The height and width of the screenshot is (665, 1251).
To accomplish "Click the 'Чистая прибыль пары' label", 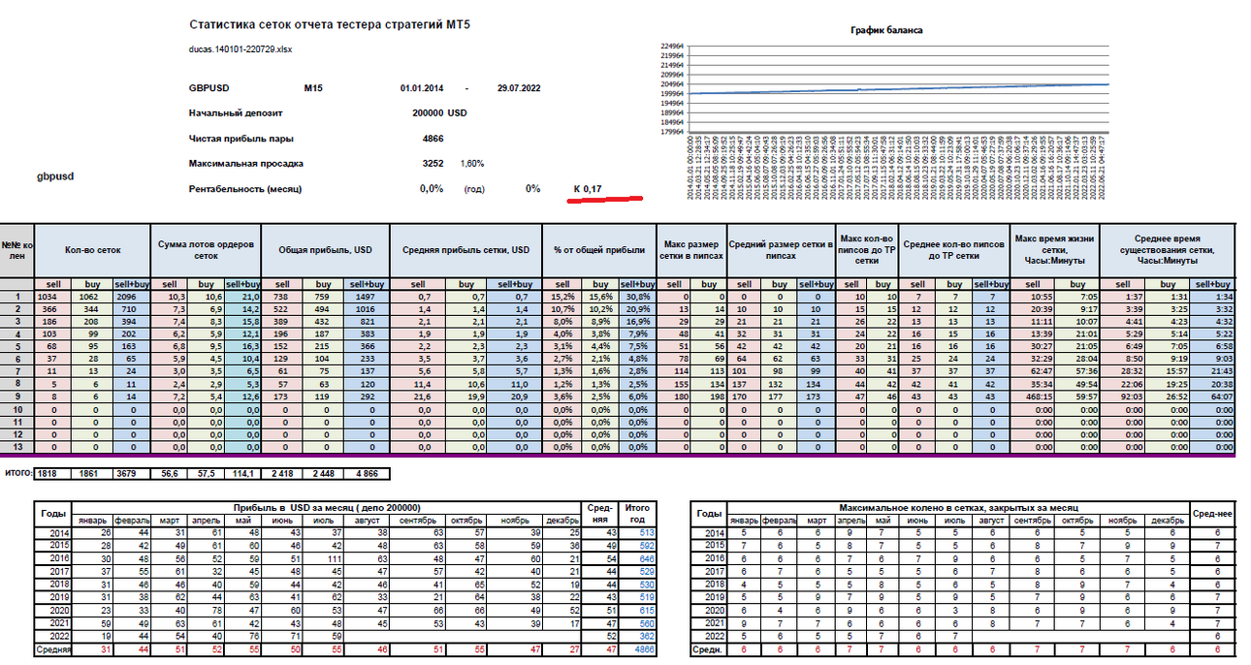I will coord(241,139).
